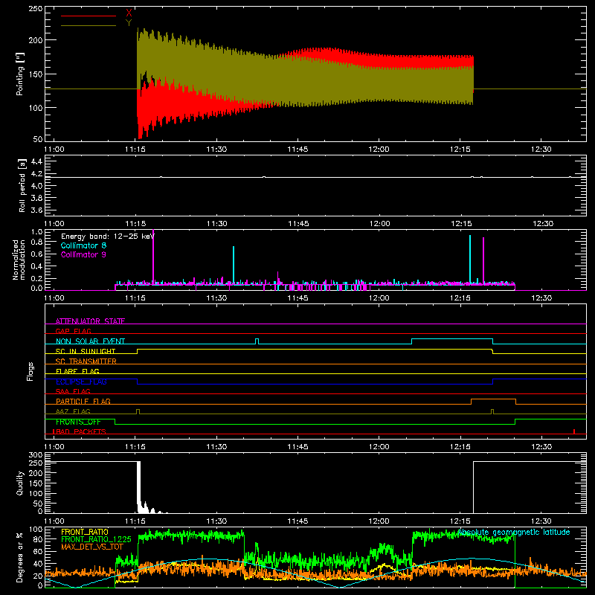This screenshot has width=595, height=595.
Task: Click the 3.8 tick label on Roll period axis
Action: [36, 198]
